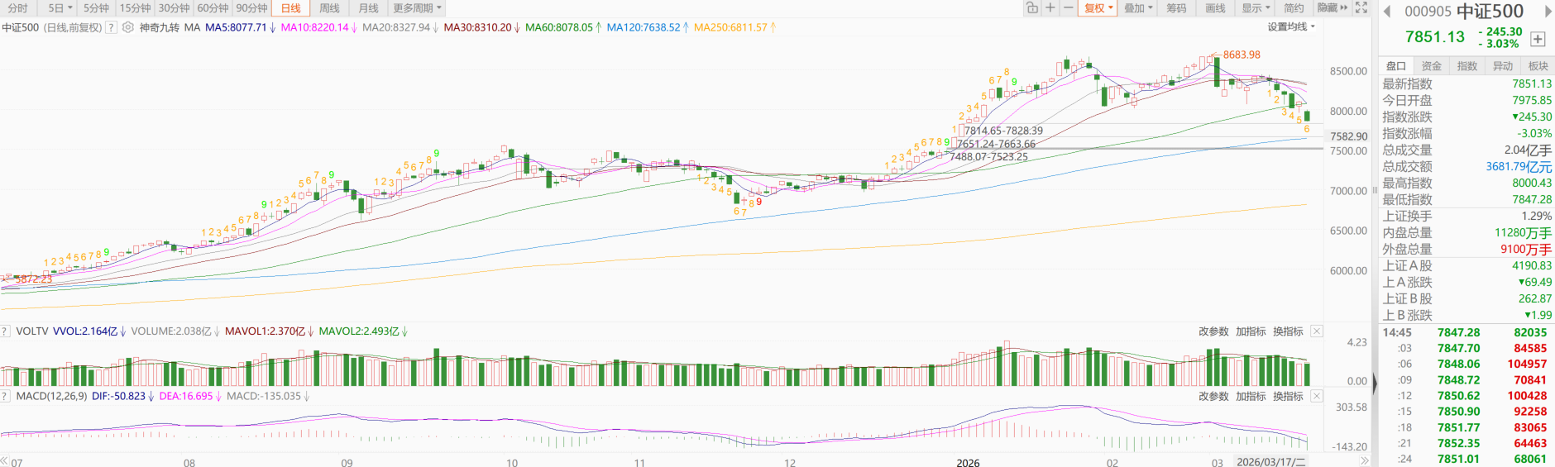Screen dimensions: 1555x467
Task: Click the question mark help icon
Action: tap(111, 27)
